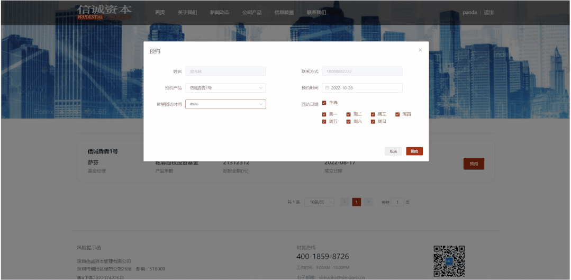571x280 pixels.
Task: Go to previous page arrow in pagination
Action: tap(345, 202)
